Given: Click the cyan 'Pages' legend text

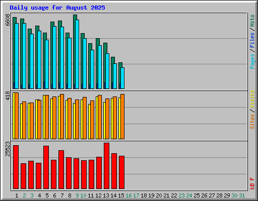Looking at the screenshot, I should 252,61.
